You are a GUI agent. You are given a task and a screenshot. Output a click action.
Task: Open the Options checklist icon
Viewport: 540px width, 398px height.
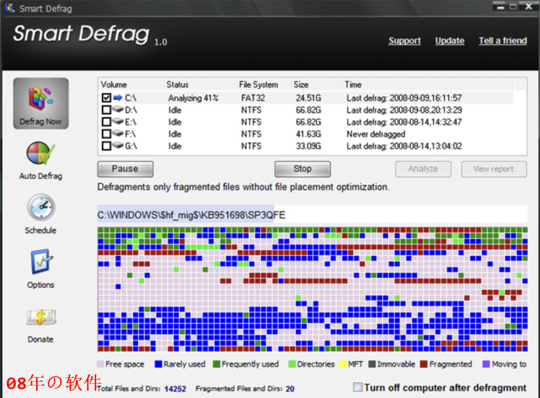(41, 262)
